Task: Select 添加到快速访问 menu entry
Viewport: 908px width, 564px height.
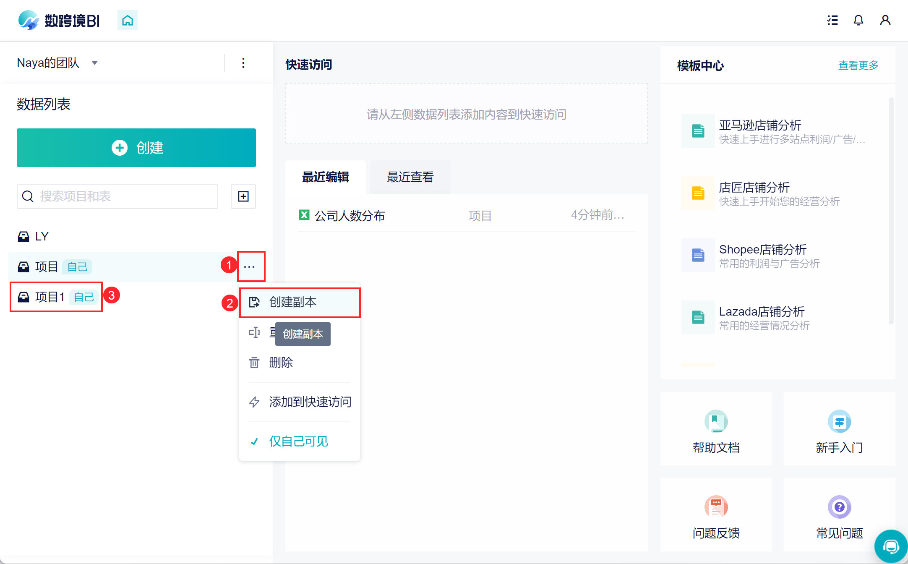Action: (310, 402)
